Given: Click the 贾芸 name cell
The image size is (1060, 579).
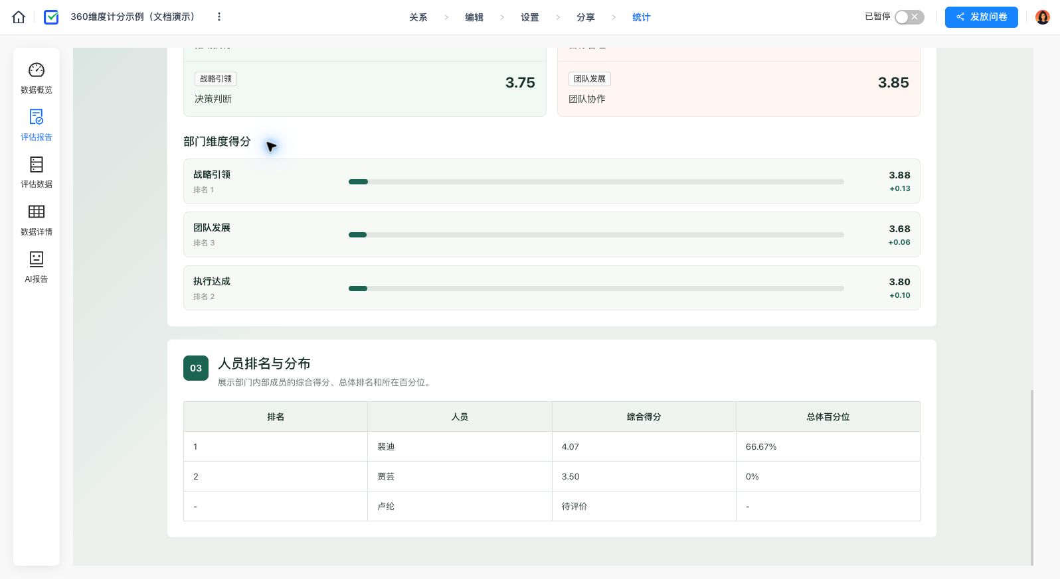Looking at the screenshot, I should (x=460, y=476).
